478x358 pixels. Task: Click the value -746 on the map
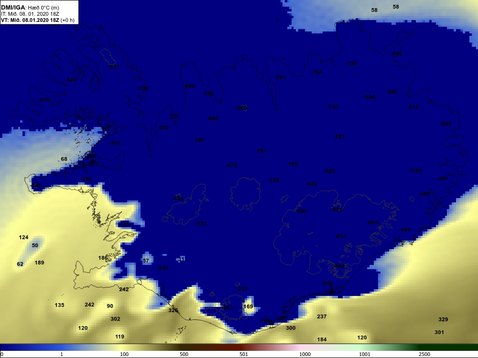pyautogui.click(x=208, y=94)
